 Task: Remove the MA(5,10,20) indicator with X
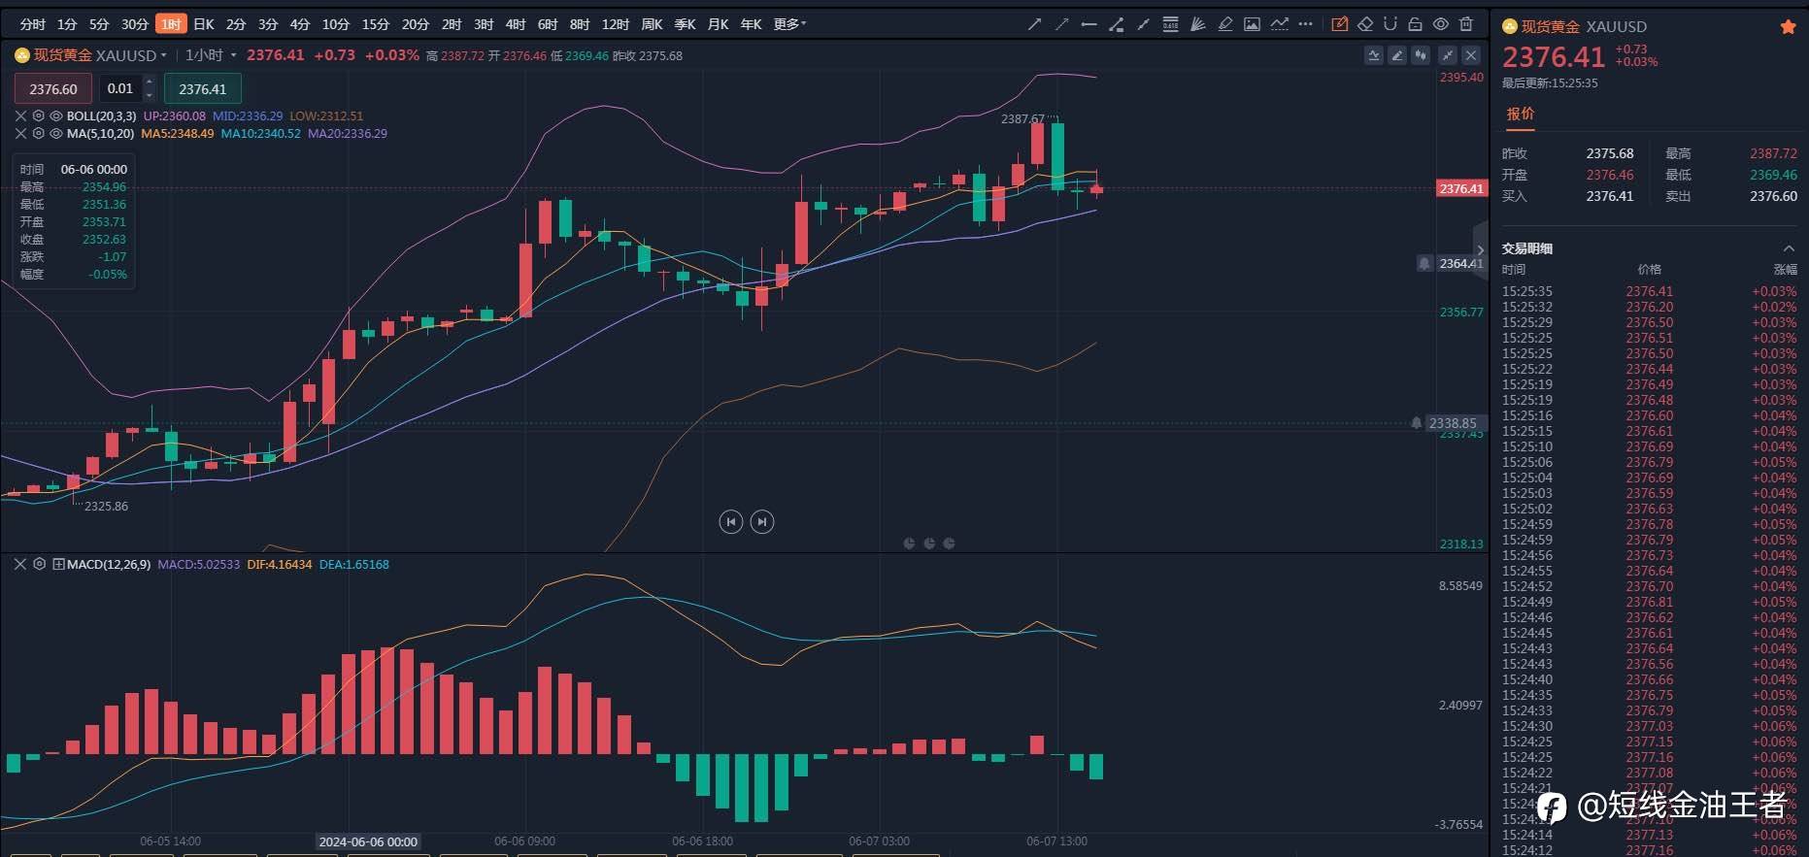(20, 134)
